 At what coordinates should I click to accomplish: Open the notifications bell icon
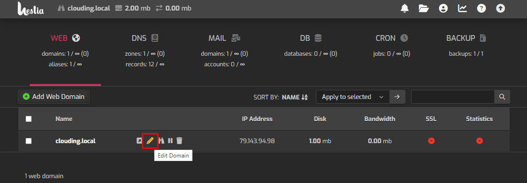[405, 9]
